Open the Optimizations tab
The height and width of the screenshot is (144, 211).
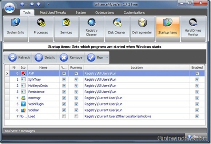point(105,12)
